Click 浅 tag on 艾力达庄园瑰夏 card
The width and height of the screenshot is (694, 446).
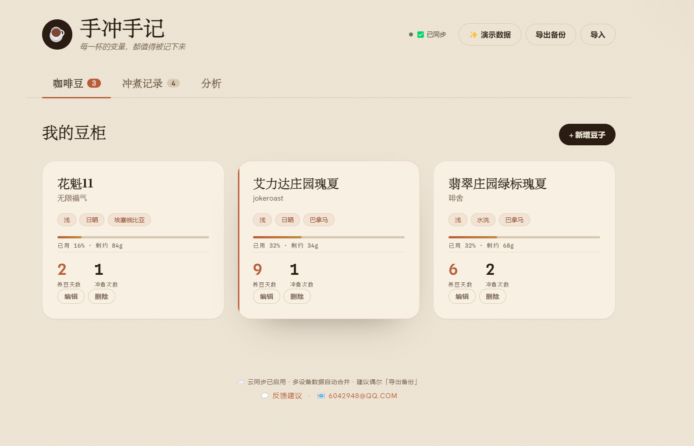tap(262, 219)
